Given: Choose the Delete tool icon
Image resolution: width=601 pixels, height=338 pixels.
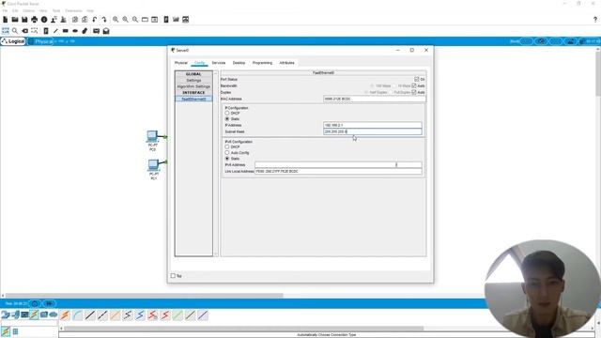Looking at the screenshot, I should coord(25,31).
